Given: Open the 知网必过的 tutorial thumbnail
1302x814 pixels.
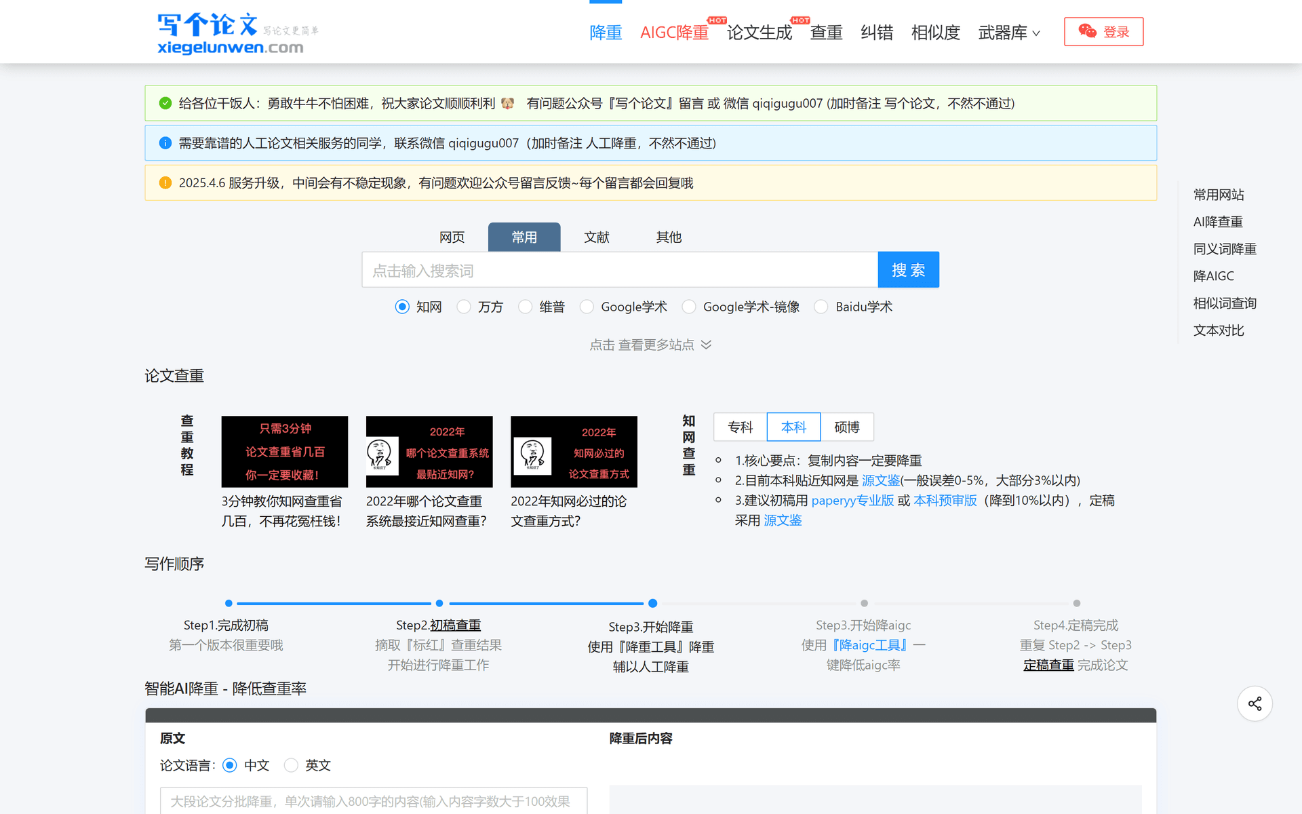Looking at the screenshot, I should pyautogui.click(x=574, y=452).
